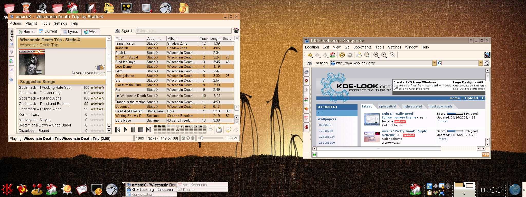
Task: Expand the Konqueror location URL dropdown
Action: pos(434,63)
